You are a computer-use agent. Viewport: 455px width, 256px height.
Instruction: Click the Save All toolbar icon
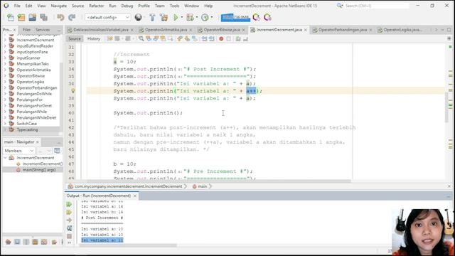click(x=44, y=17)
